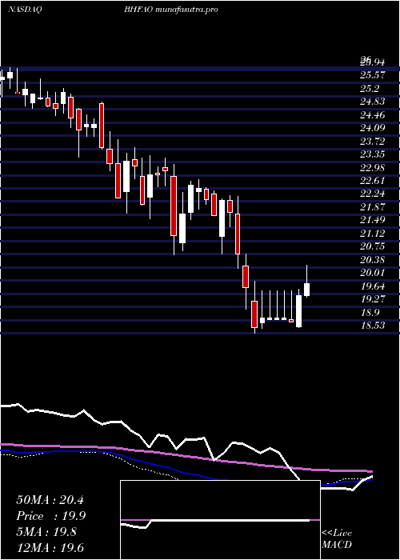Click the 18.9 price axis label
The width and height of the screenshot is (400, 560).
370,313
